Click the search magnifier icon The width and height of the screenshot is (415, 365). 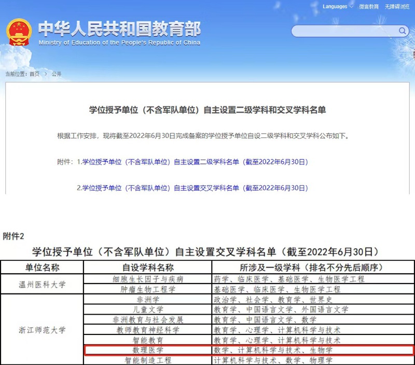403,31
